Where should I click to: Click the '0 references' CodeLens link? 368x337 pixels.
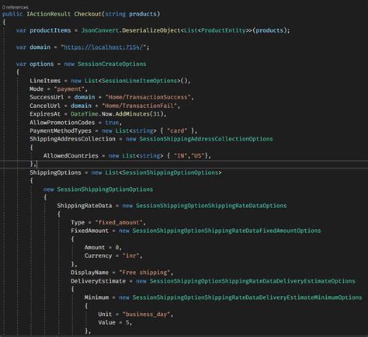point(16,7)
